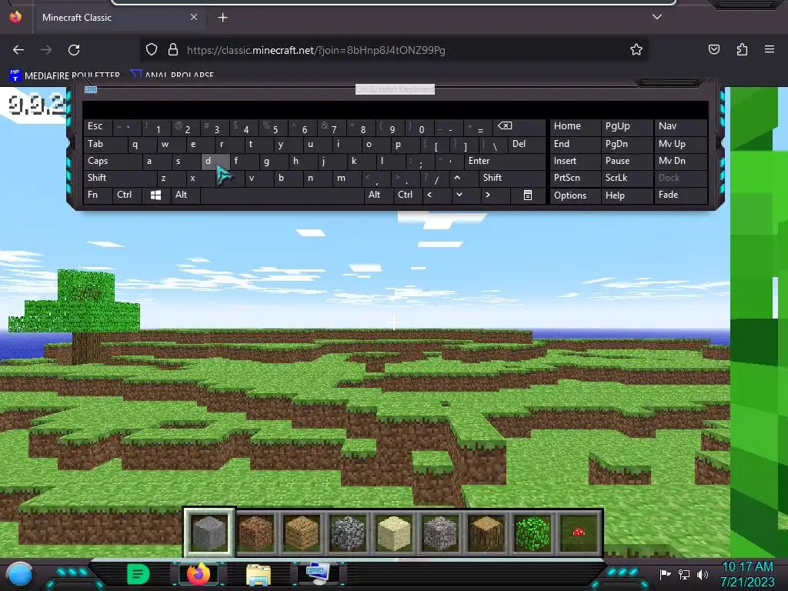View site security padlock details
Screen dimensions: 788x591
click(x=173, y=50)
